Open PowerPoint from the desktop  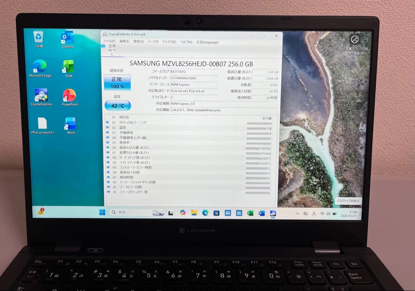pyautogui.click(x=69, y=95)
